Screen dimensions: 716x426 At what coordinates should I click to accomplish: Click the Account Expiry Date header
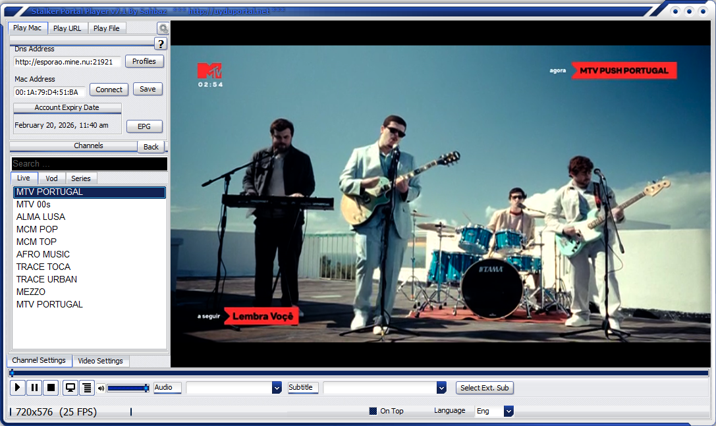pos(67,108)
